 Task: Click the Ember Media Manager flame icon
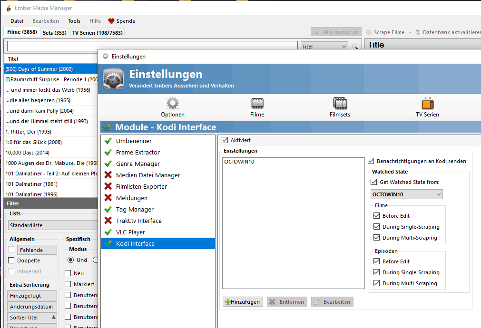point(9,8)
